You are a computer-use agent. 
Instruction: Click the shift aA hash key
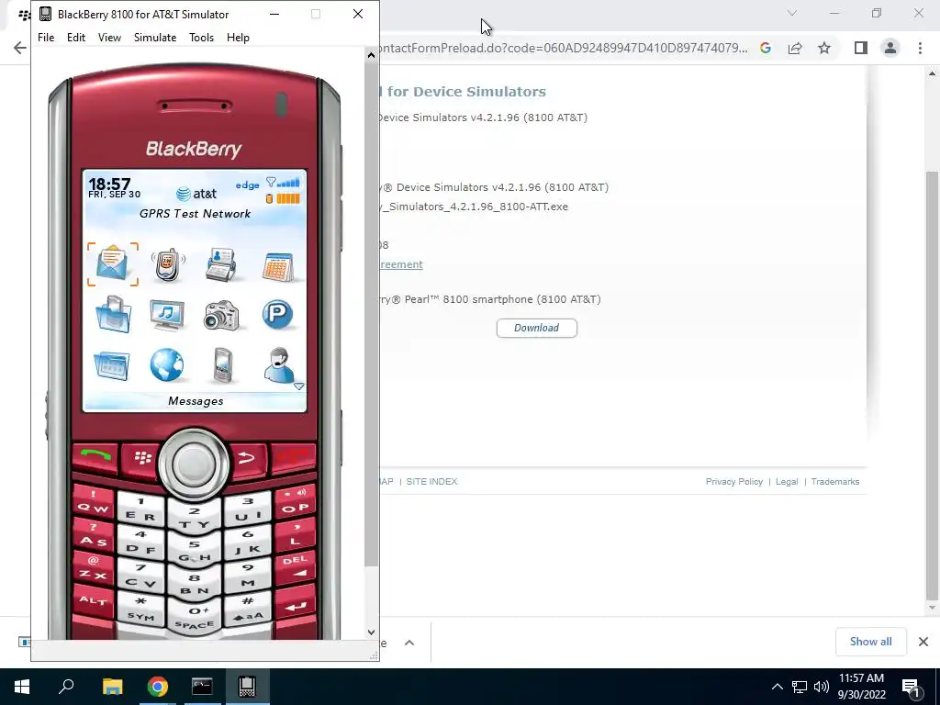tap(248, 609)
